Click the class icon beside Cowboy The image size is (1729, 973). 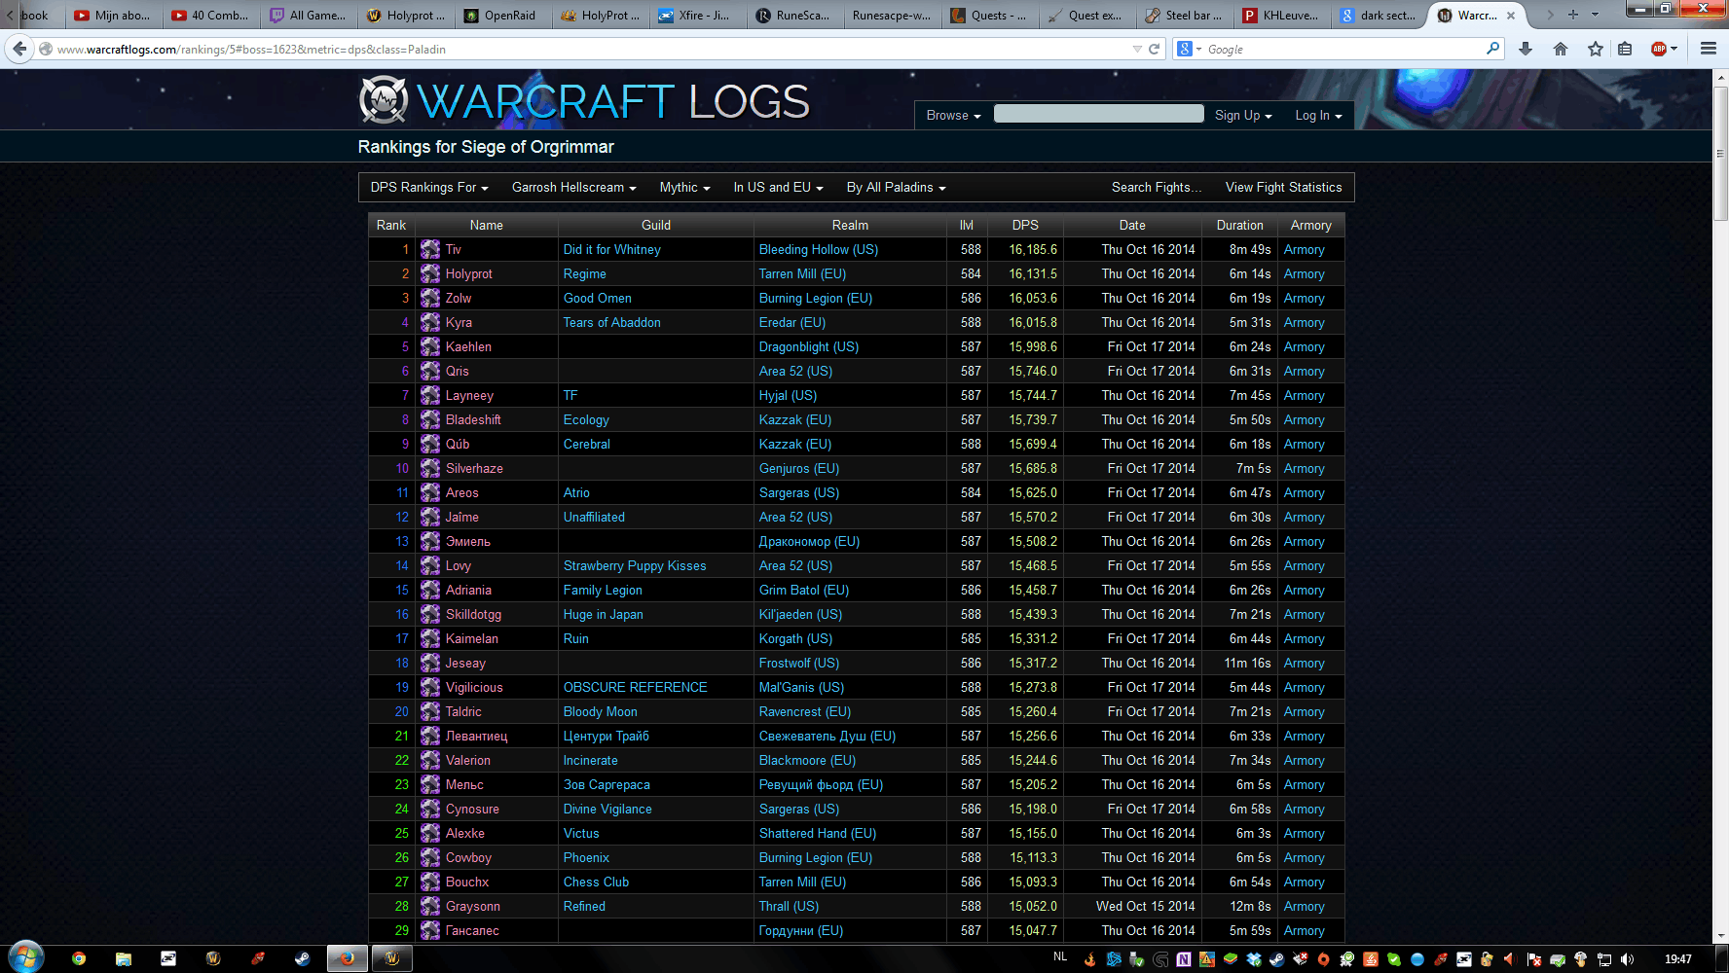pyautogui.click(x=430, y=857)
